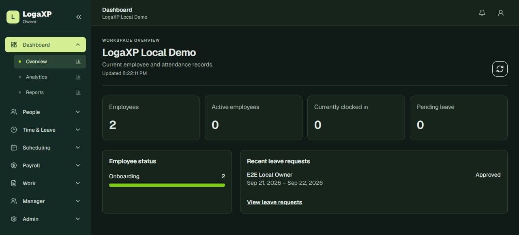This screenshot has height=235, width=519.
Task: Click the 'Owner' role label in sidebar
Action: point(30,22)
